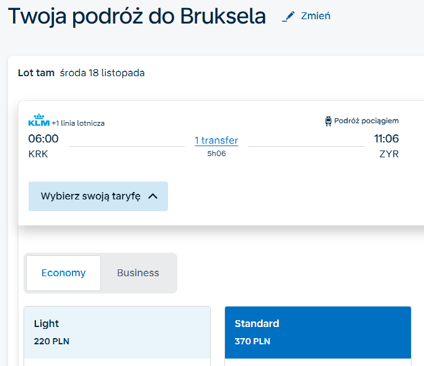The width and height of the screenshot is (424, 366).
Task: Click the 220 PLN price
Action: 51,341
